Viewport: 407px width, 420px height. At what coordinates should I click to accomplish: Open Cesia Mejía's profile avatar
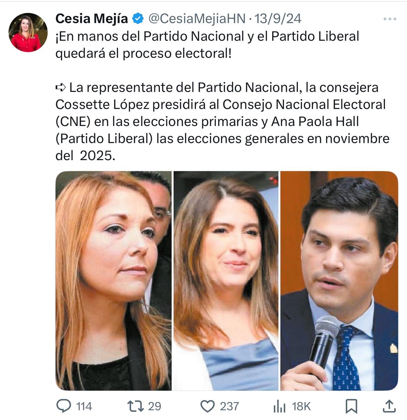pyautogui.click(x=28, y=32)
